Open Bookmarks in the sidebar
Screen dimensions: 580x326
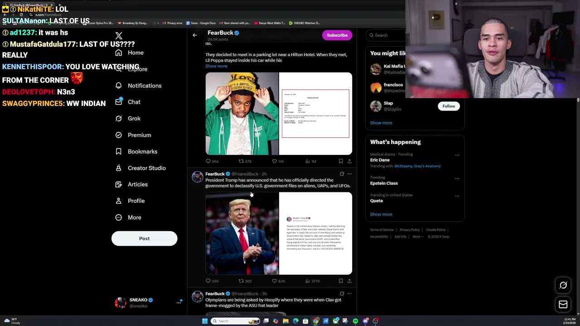pyautogui.click(x=136, y=152)
